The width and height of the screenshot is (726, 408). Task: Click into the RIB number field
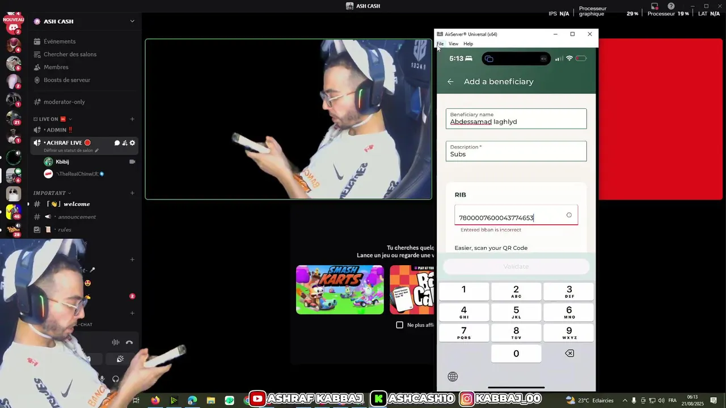click(516, 215)
